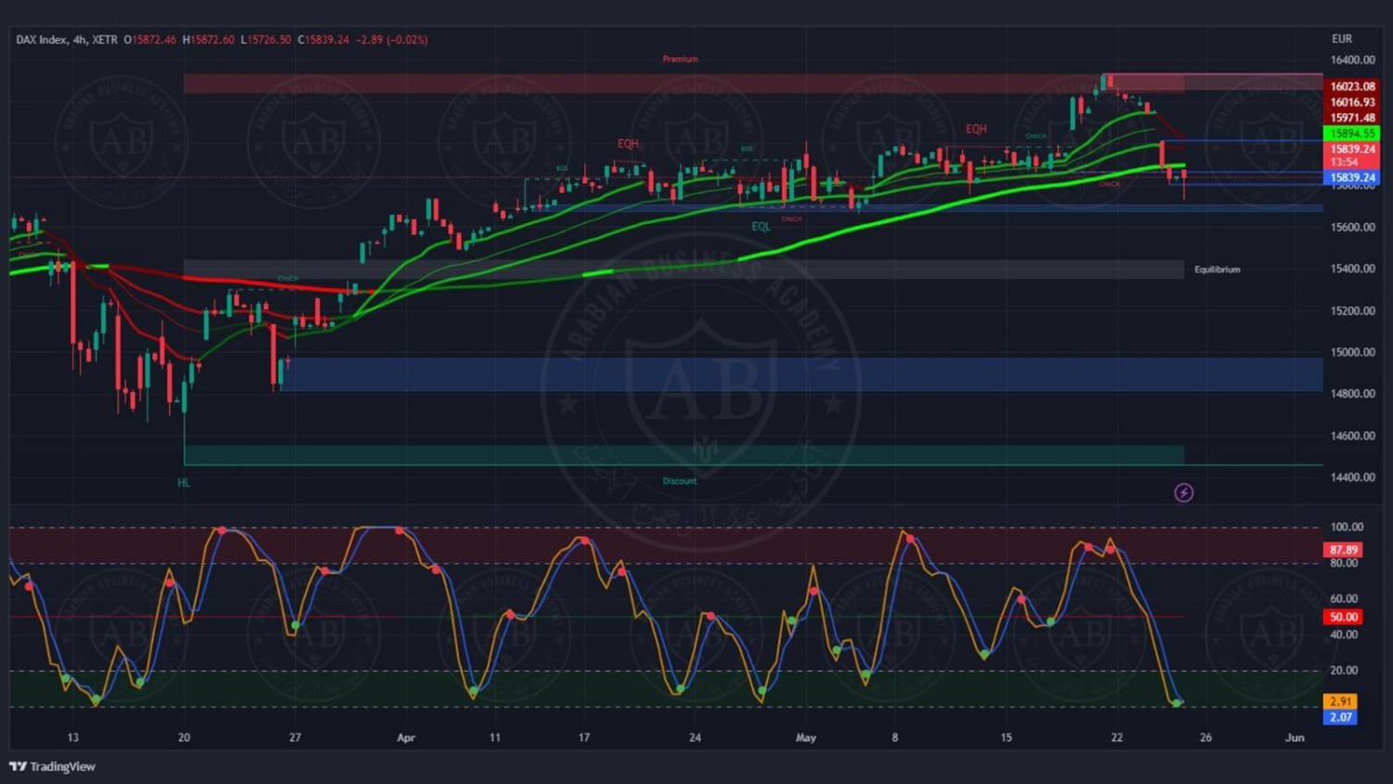Select the low value L15726.50 in header
The height and width of the screenshot is (784, 1393).
tap(266, 40)
